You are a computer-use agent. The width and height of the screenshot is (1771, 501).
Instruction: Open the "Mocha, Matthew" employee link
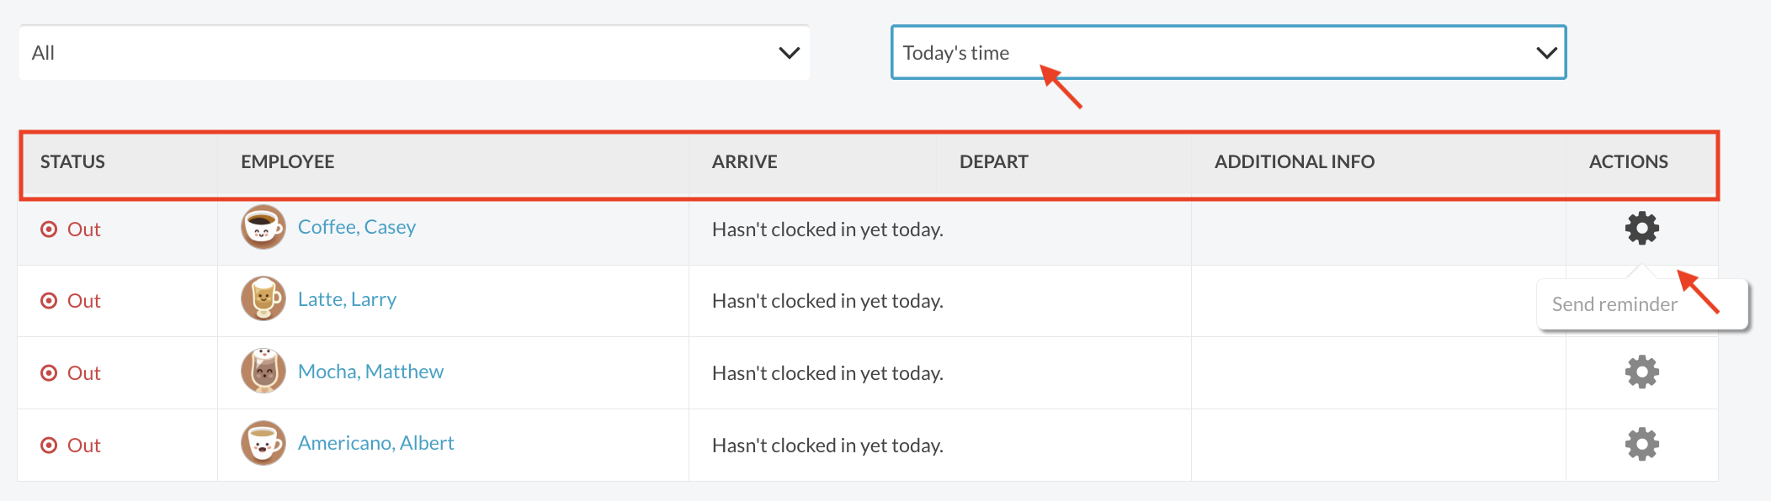[x=370, y=372]
